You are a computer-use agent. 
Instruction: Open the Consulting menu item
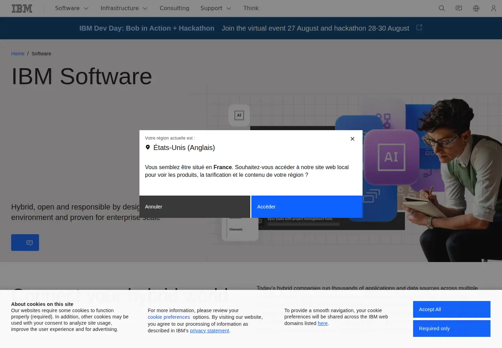click(174, 8)
